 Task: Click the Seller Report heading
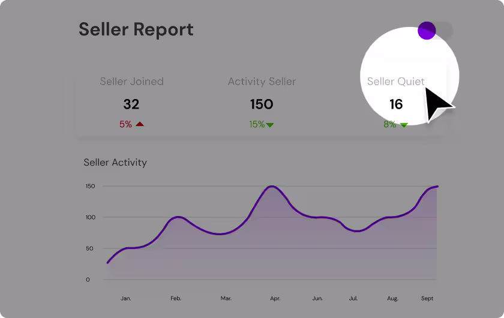coord(136,29)
